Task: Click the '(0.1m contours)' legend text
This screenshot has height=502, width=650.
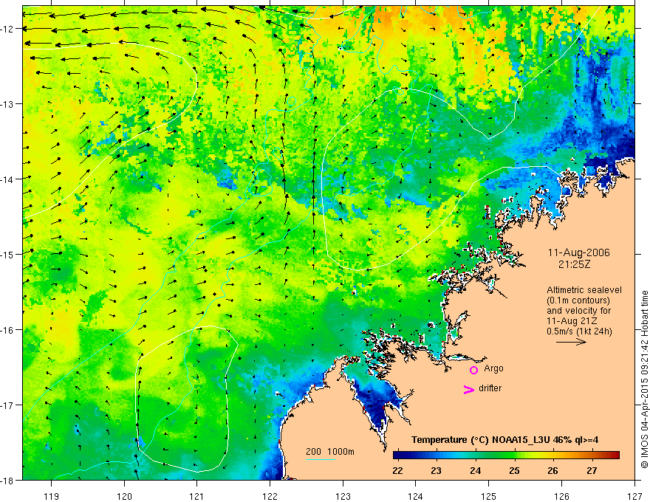Action: 578,300
